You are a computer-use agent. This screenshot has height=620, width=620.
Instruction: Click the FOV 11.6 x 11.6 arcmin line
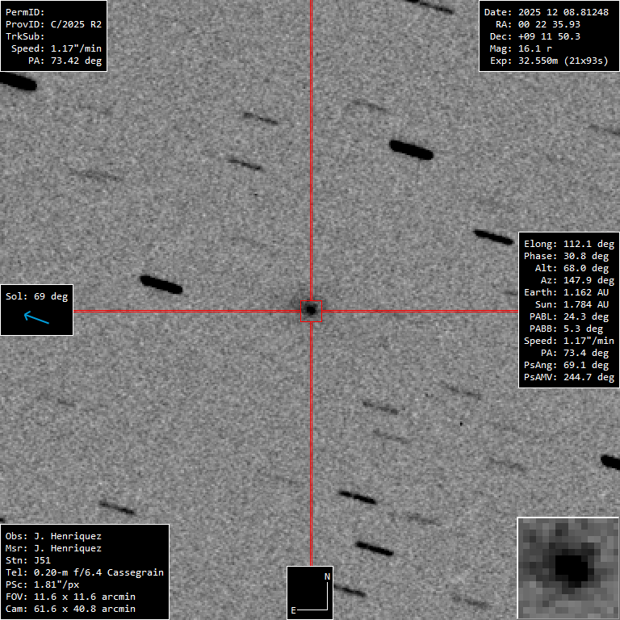70,597
